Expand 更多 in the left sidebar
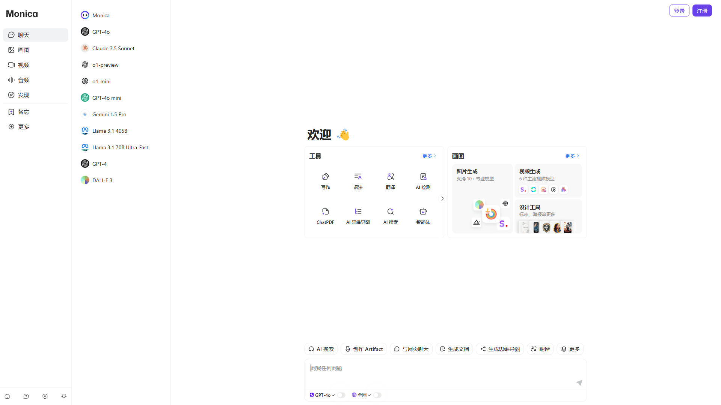The image size is (721, 405). click(x=36, y=127)
